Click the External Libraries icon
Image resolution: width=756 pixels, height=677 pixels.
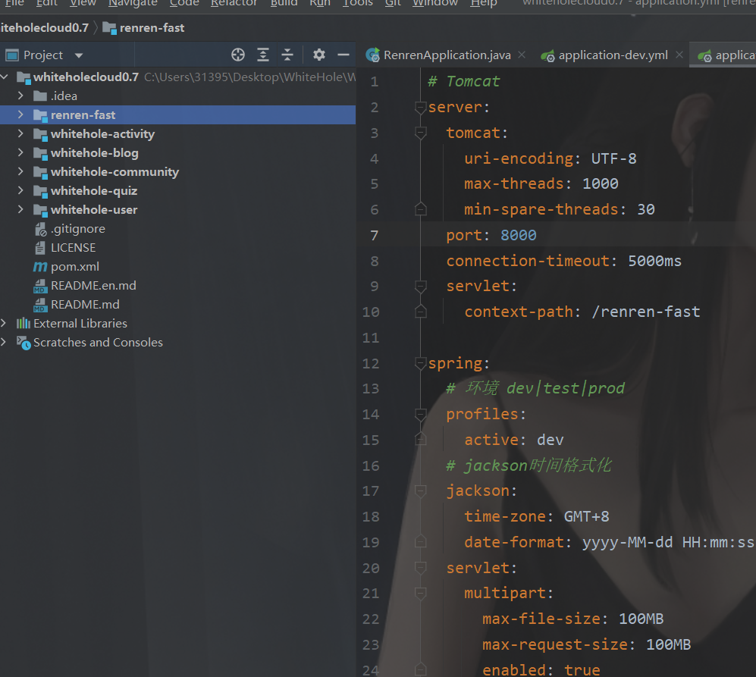[x=24, y=323]
